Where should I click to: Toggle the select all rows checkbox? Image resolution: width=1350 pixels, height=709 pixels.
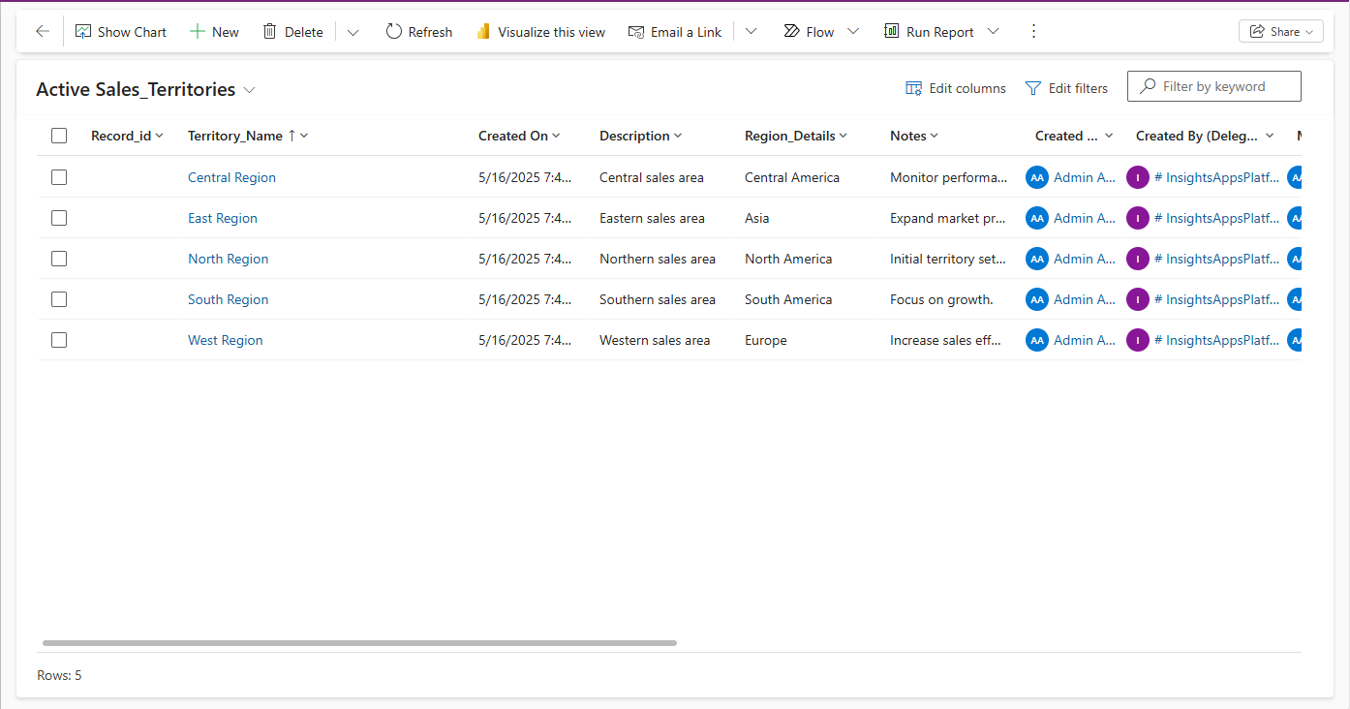[x=59, y=136]
